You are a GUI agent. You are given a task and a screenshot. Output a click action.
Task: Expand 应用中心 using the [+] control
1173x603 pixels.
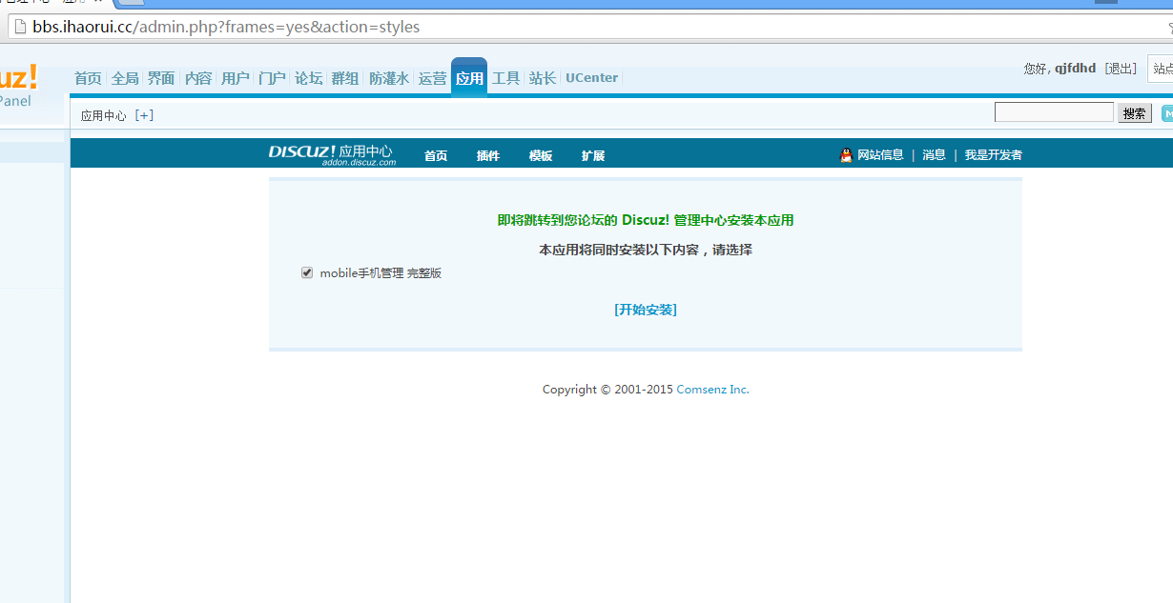click(144, 113)
